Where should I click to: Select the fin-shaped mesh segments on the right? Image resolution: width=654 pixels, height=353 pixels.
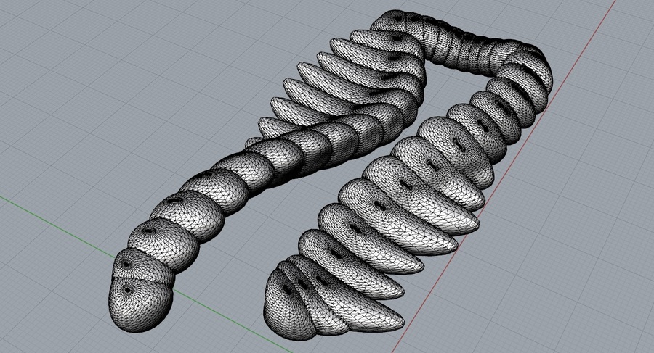click(x=377, y=228)
